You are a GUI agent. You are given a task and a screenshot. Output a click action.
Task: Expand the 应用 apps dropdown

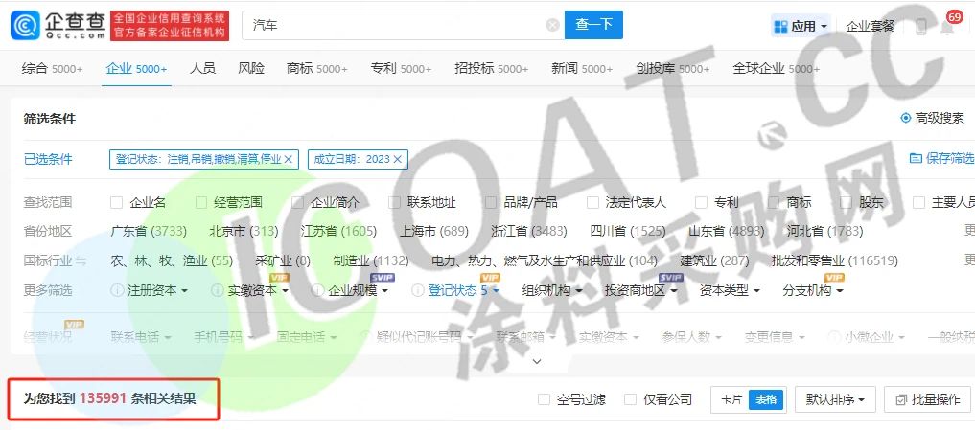pyautogui.click(x=801, y=26)
